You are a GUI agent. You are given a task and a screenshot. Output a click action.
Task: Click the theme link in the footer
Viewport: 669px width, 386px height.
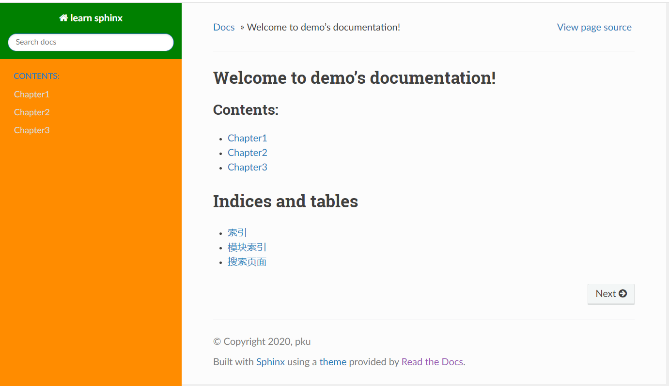(333, 362)
